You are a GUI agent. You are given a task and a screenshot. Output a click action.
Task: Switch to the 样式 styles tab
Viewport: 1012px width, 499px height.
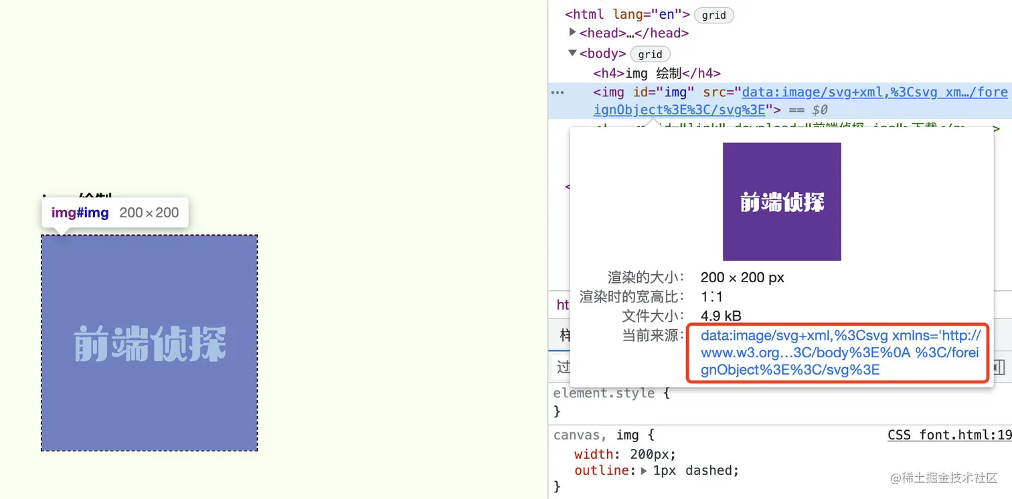pyautogui.click(x=564, y=334)
